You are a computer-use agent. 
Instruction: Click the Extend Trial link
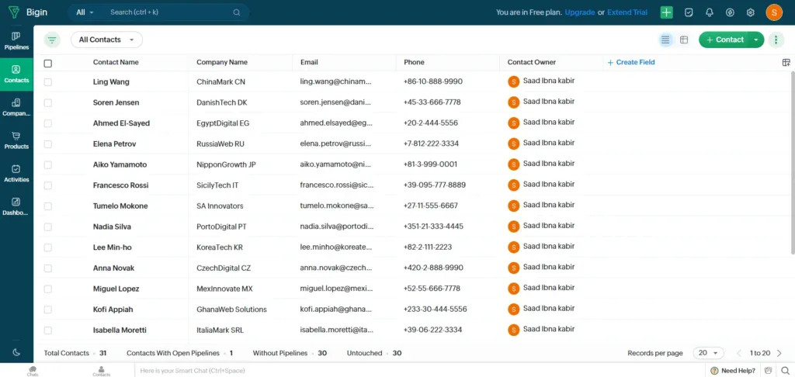click(x=627, y=12)
